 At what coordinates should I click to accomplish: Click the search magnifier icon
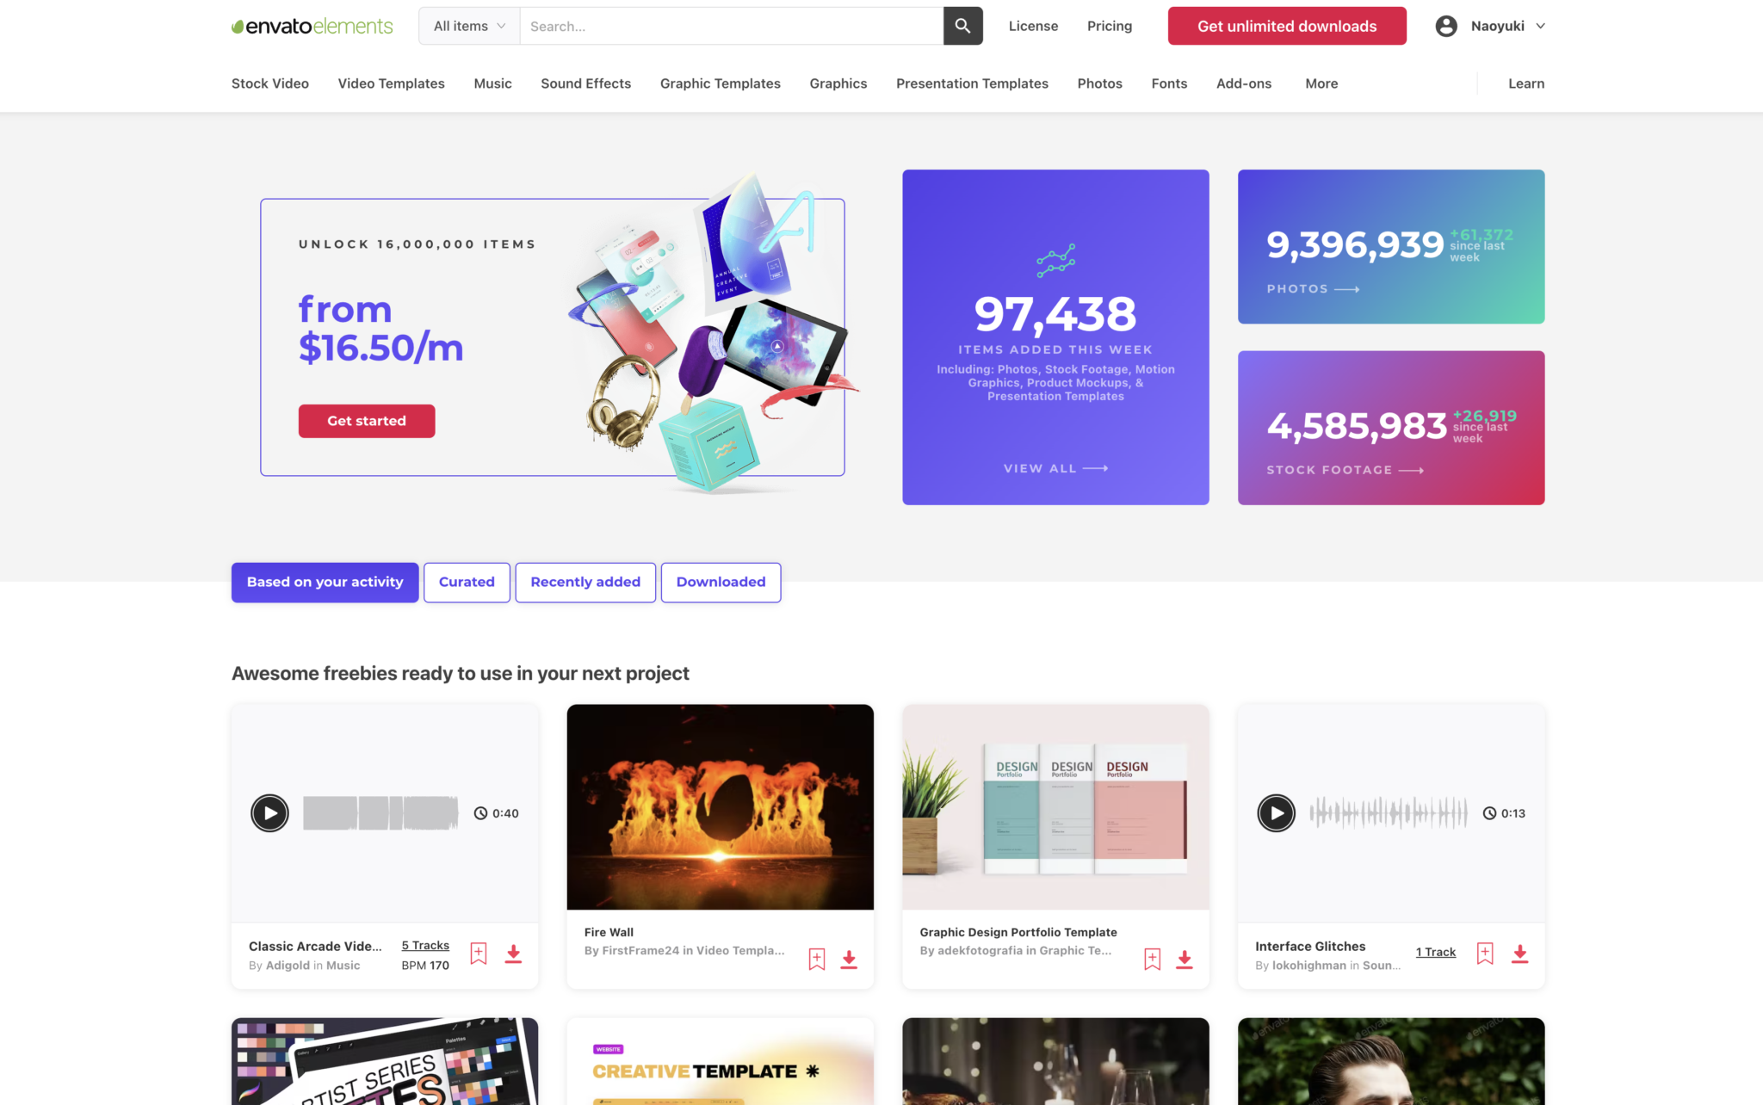click(x=962, y=26)
